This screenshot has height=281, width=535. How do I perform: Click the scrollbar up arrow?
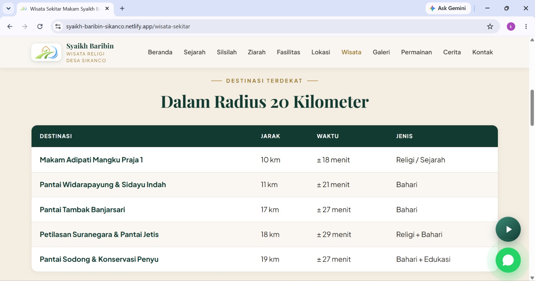click(x=532, y=40)
